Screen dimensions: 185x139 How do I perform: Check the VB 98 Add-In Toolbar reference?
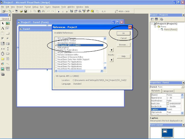coord(56,41)
